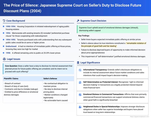The image size is (151, 119).
Task: Click the courthouse icon beside Legal Significance
Action: coord(78,63)
